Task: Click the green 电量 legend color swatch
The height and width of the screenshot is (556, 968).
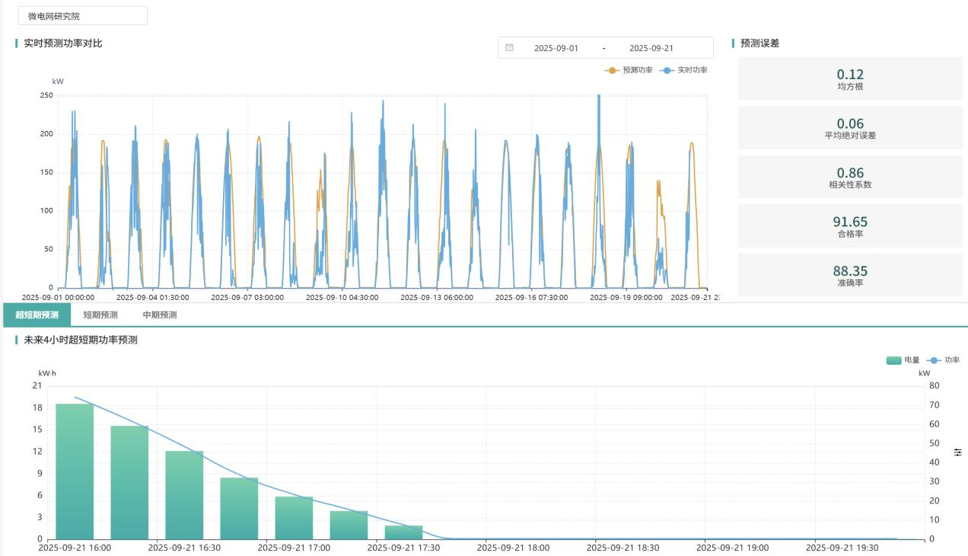Action: (x=893, y=360)
